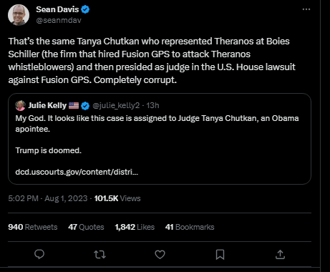Click Sean Davis's blue verified badge
The width and height of the screenshot is (330, 272).
(85, 9)
